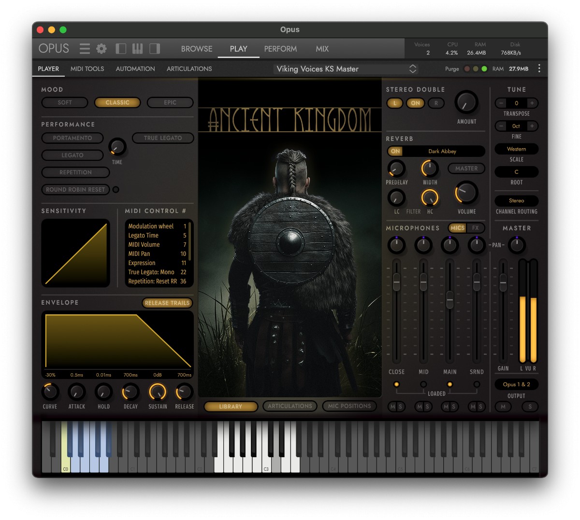Open the Opus 1 & 2 output dropdown

pos(516,384)
